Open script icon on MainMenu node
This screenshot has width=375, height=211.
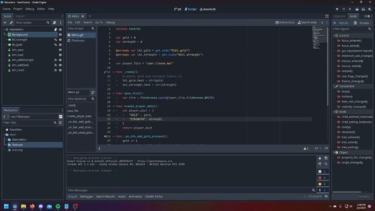point(56,29)
